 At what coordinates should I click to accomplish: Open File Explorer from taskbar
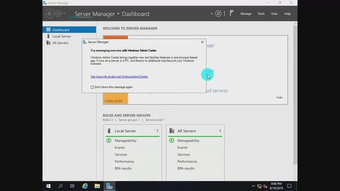97,186
